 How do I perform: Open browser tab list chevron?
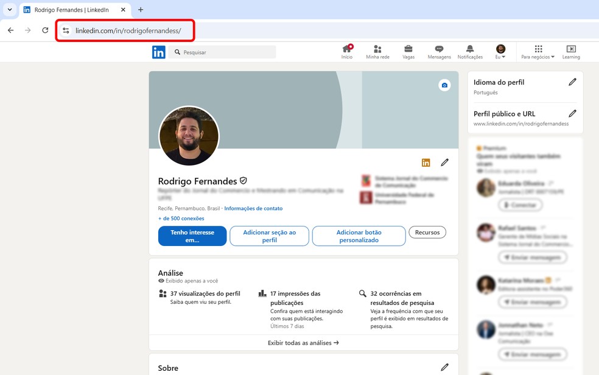pos(10,10)
